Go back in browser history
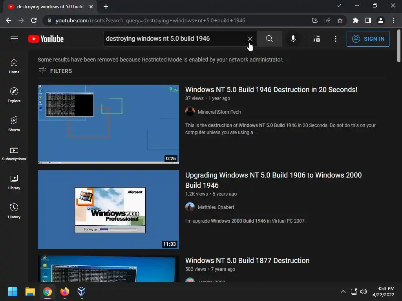Viewport: 402px width, 301px height. click(x=9, y=20)
